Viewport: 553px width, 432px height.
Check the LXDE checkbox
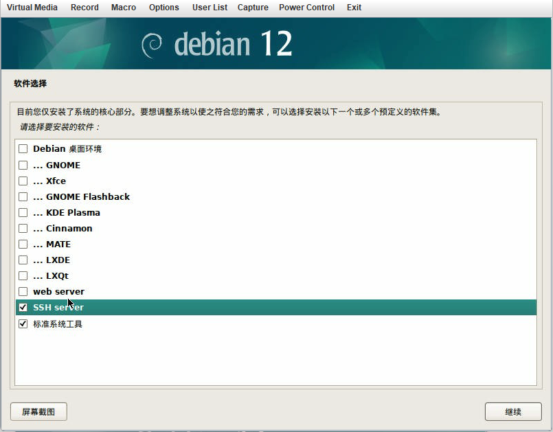[x=23, y=260]
